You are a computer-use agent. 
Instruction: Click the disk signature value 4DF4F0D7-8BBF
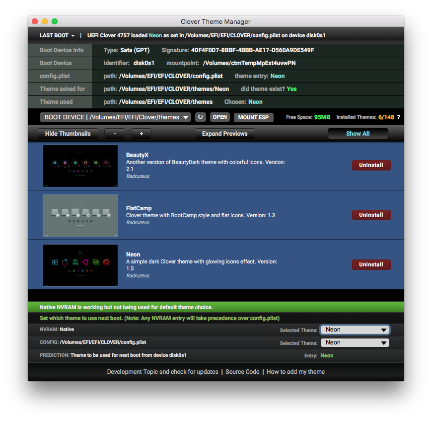(253, 50)
